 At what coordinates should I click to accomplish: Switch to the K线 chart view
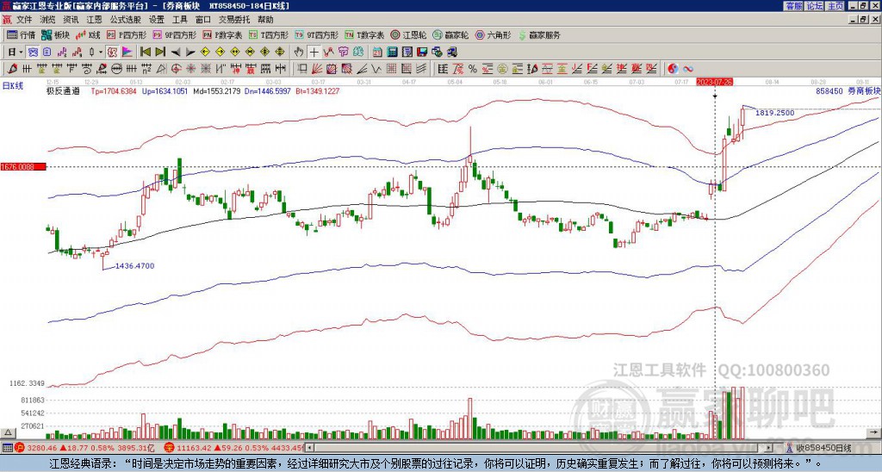[x=88, y=34]
